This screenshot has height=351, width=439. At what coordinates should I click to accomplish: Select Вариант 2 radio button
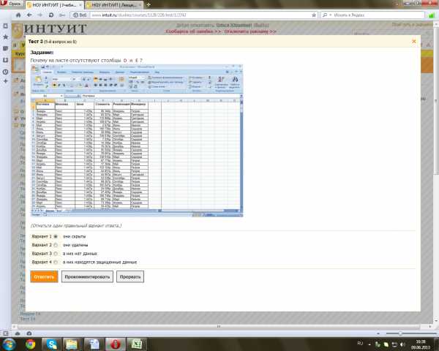click(x=56, y=245)
